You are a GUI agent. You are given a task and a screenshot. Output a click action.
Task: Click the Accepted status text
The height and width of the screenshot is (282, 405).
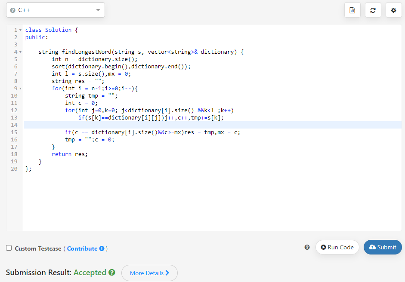pyautogui.click(x=90, y=273)
